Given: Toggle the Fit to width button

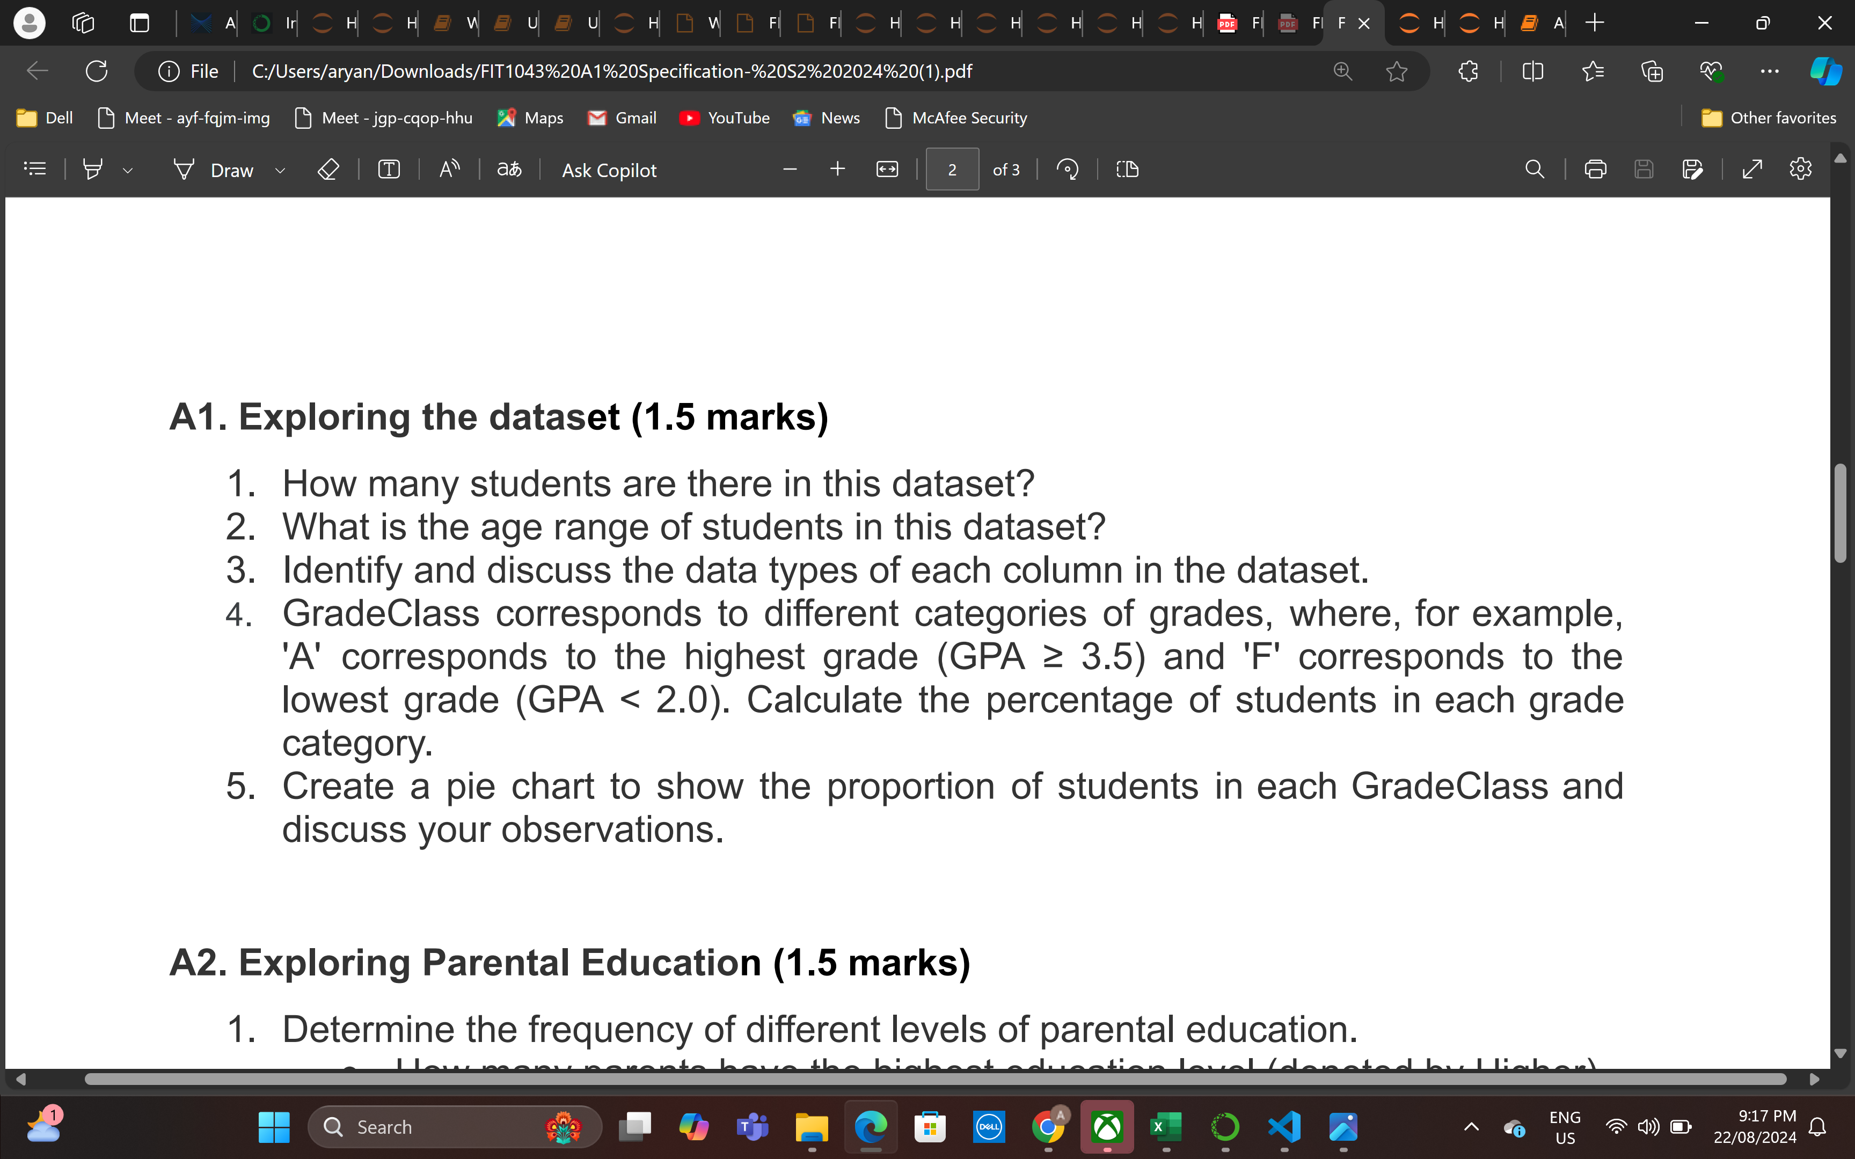Looking at the screenshot, I should (887, 170).
